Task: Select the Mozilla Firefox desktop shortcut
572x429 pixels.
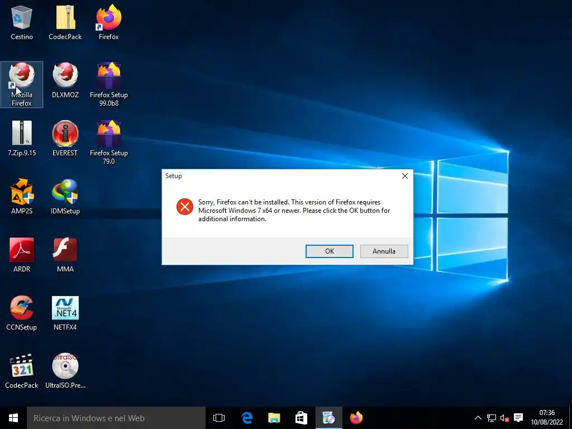Action: 22,85
